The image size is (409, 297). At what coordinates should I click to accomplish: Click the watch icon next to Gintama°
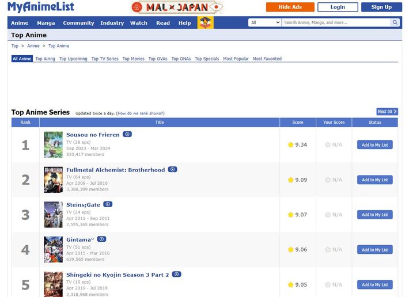101,239
